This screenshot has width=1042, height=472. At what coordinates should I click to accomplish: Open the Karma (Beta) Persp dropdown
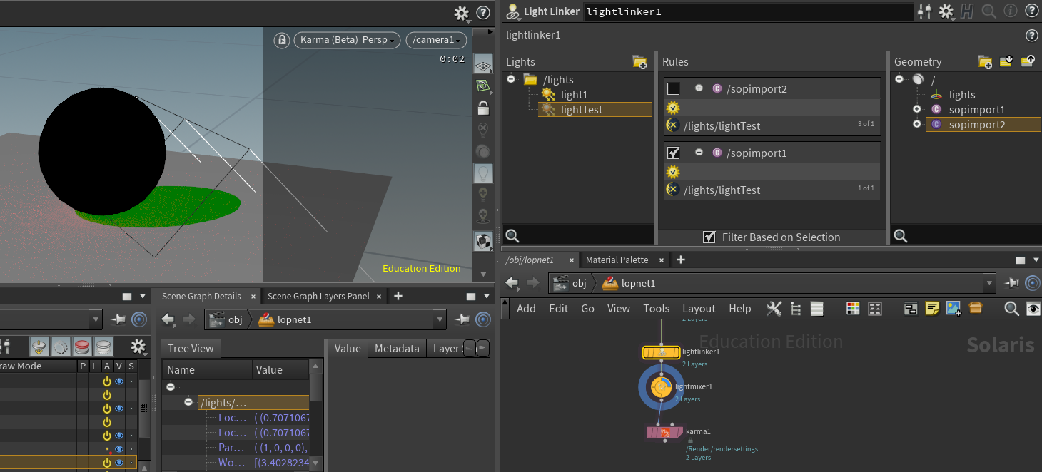348,40
